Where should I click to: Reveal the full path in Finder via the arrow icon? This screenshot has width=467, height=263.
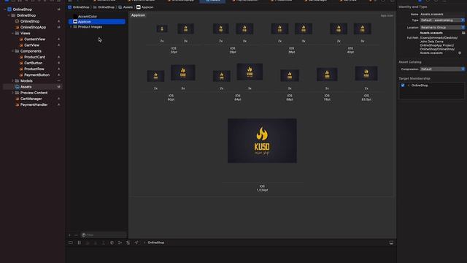460,53
